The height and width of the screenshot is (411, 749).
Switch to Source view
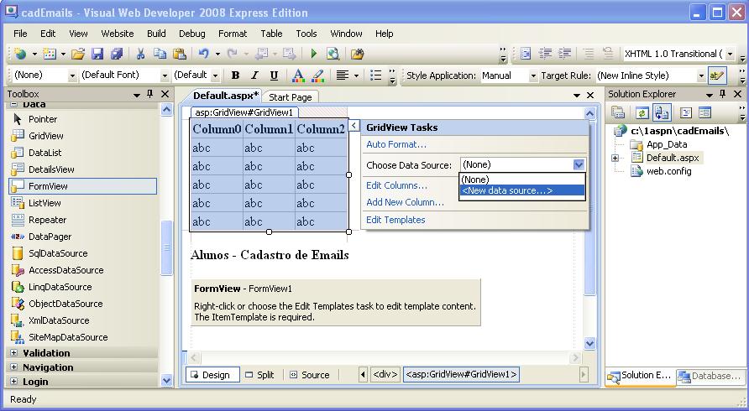[310, 375]
